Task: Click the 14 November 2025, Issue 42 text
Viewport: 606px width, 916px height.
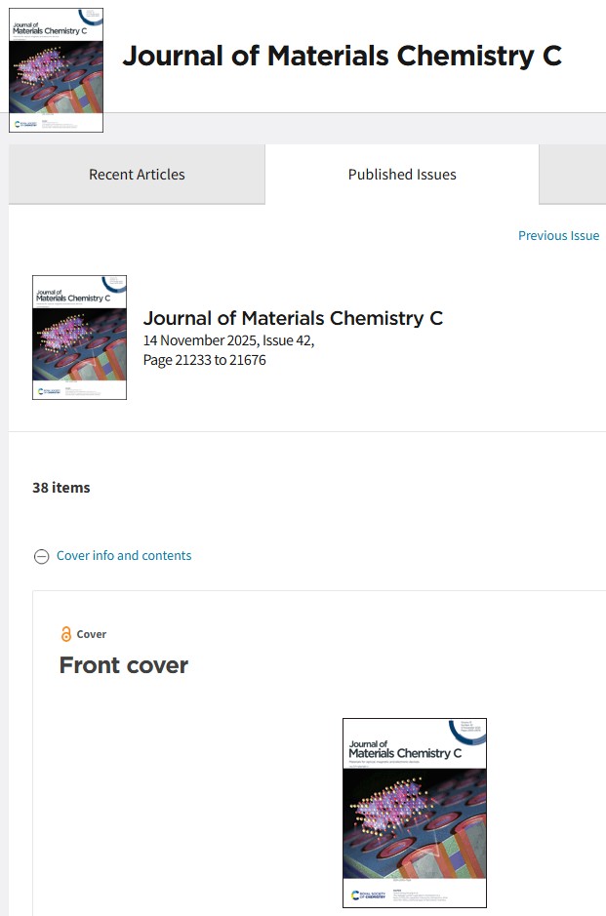Action: click(228, 340)
